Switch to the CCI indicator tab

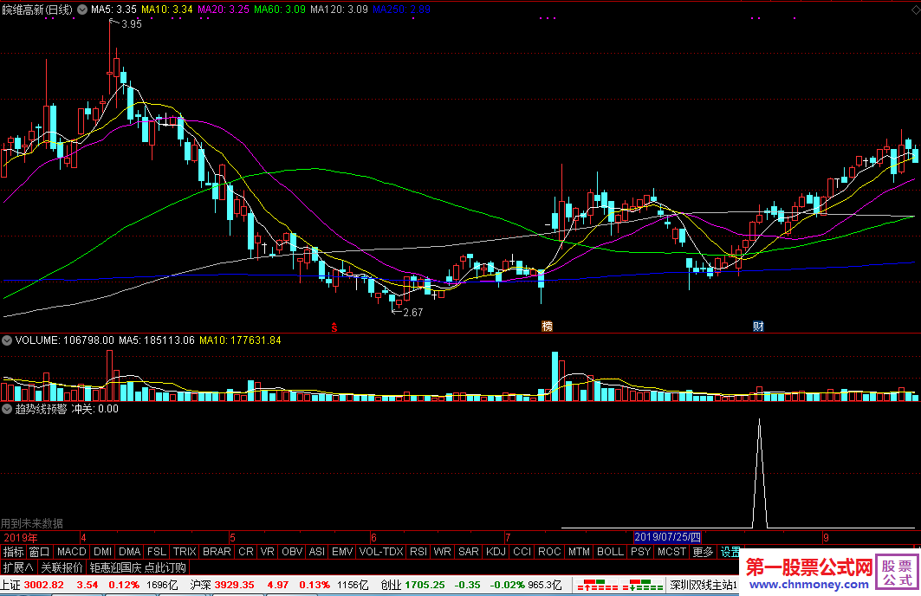[x=522, y=552]
